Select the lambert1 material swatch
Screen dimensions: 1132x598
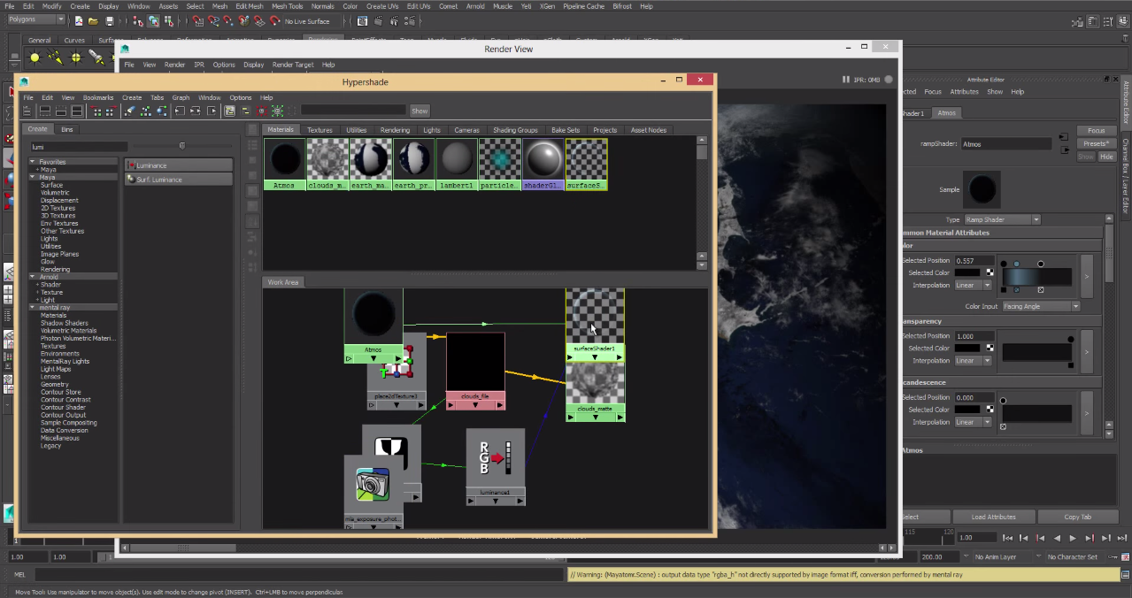[x=457, y=165]
